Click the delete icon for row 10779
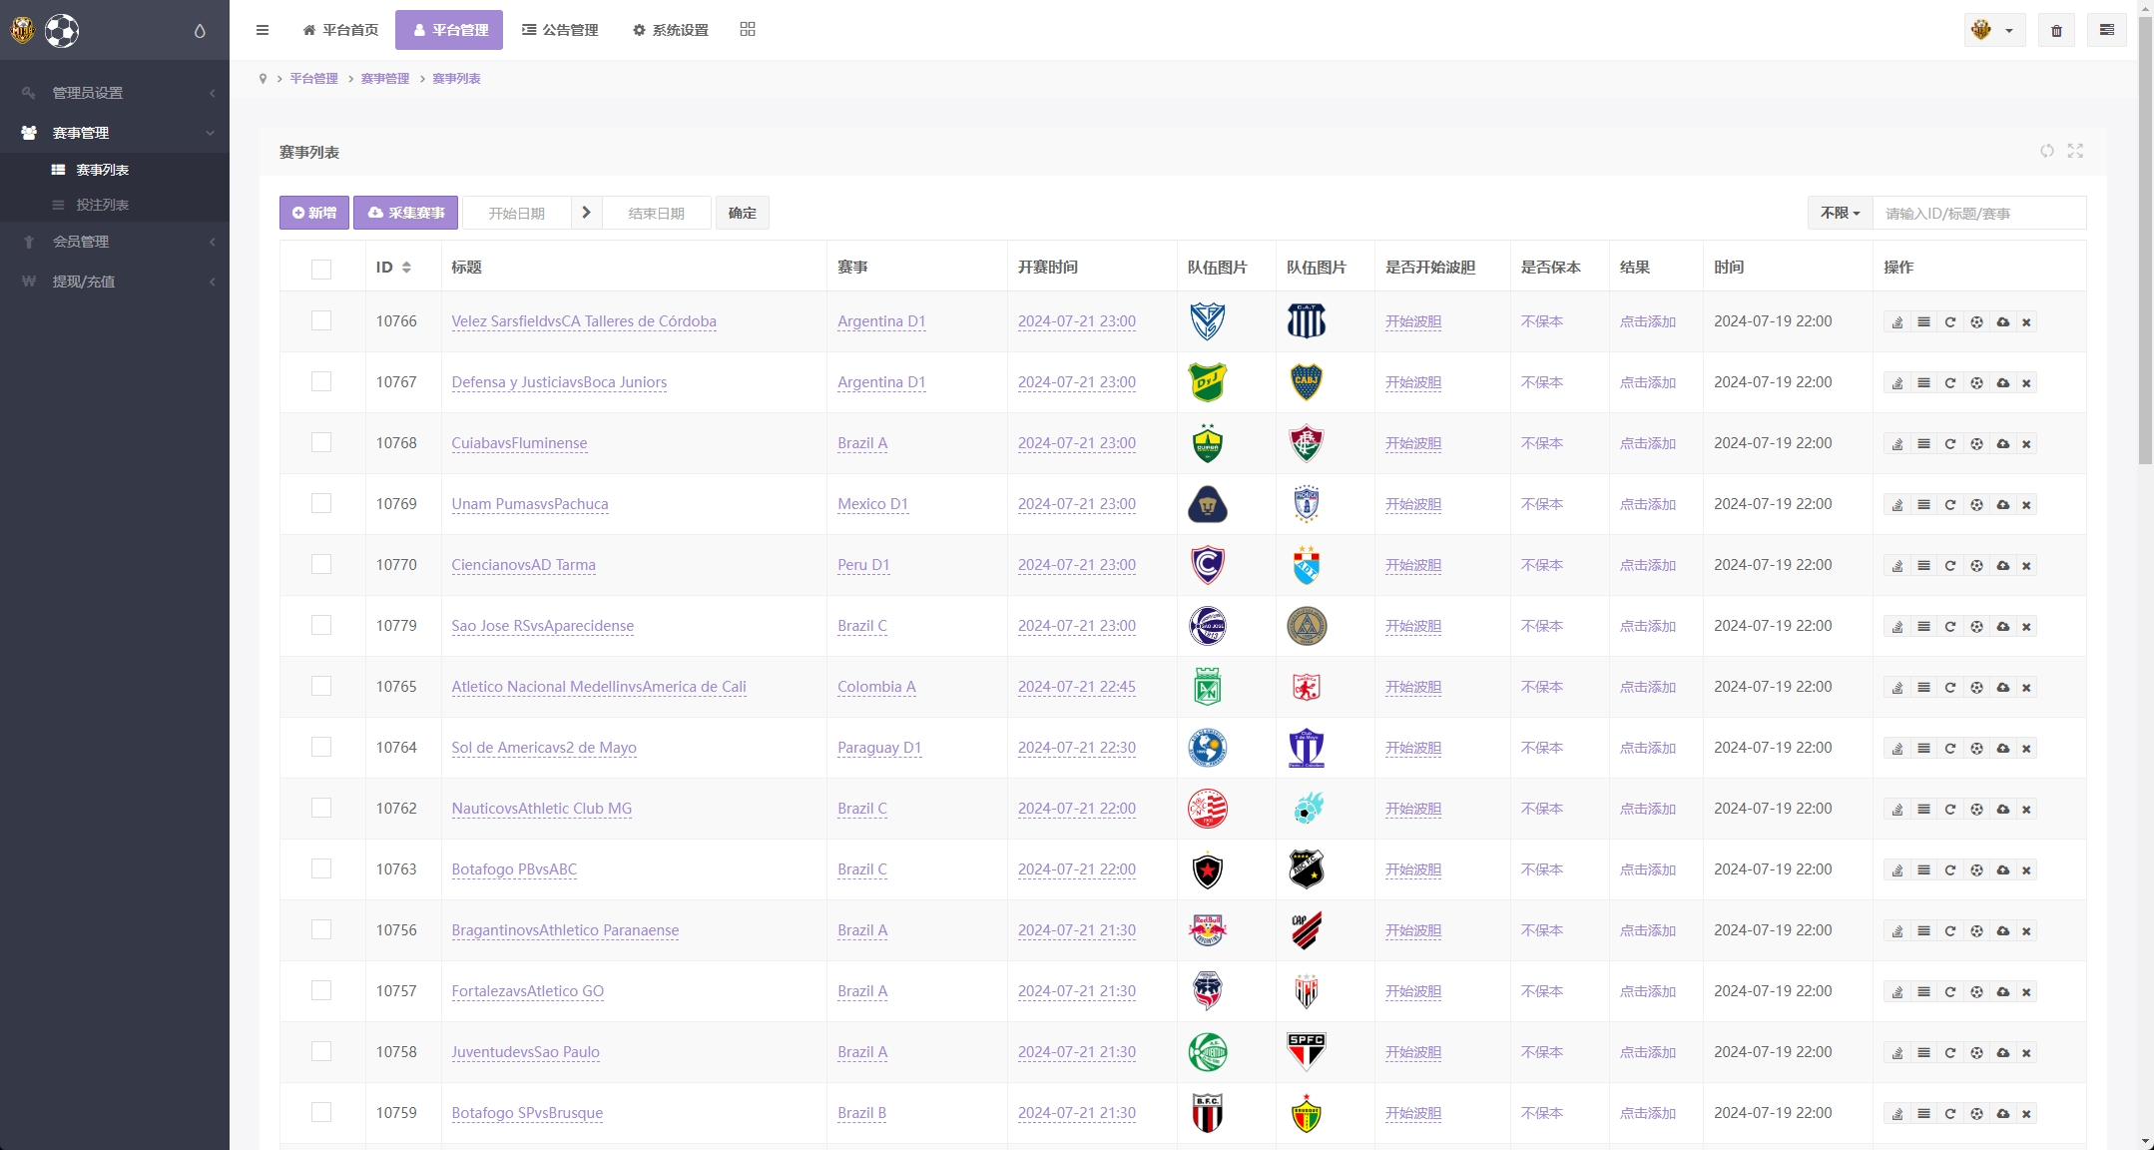This screenshot has height=1150, width=2154. tap(2026, 626)
